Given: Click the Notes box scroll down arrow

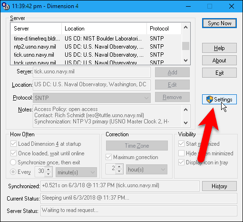Looking at the screenshot, I should coord(185,123).
